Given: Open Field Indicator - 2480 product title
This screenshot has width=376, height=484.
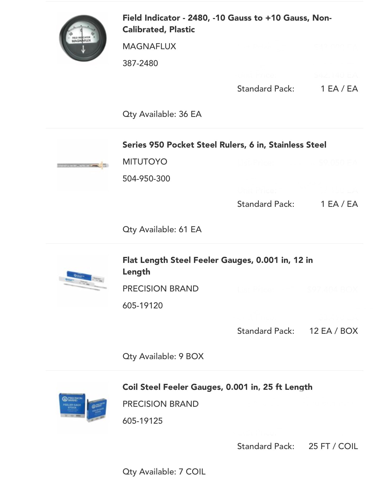Looking at the screenshot, I should (x=227, y=23).
